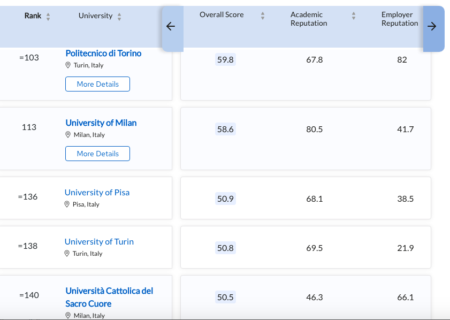This screenshot has height=320, width=450.
Task: Click the left arrow scroll columns button
Action: (x=171, y=27)
